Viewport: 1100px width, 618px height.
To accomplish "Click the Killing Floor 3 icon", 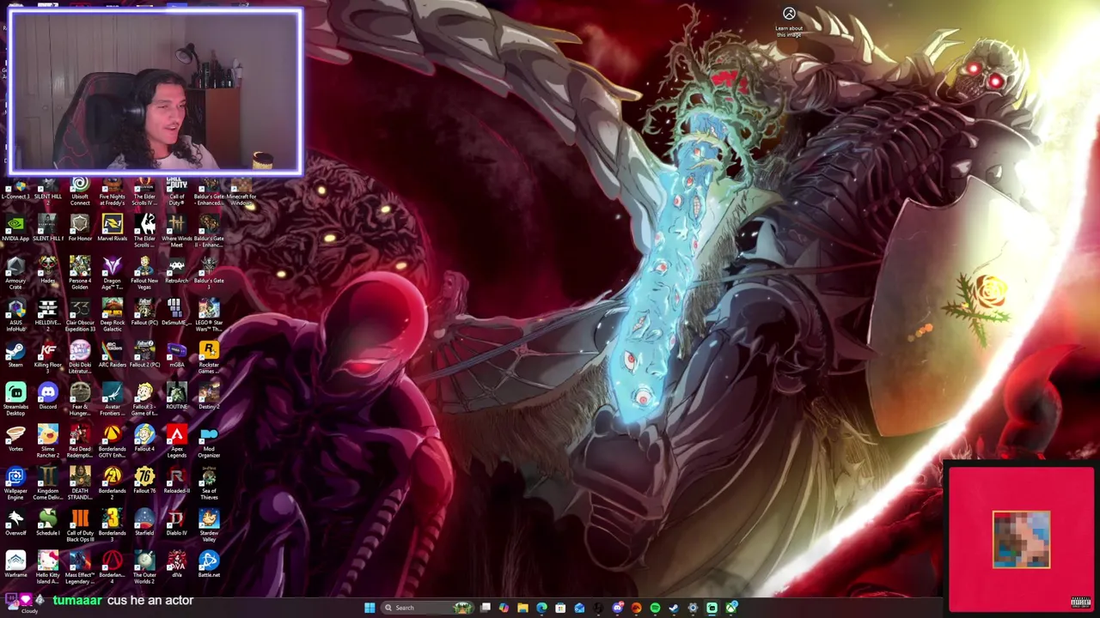I will (48, 356).
